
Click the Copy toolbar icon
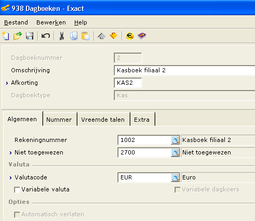click(74, 36)
